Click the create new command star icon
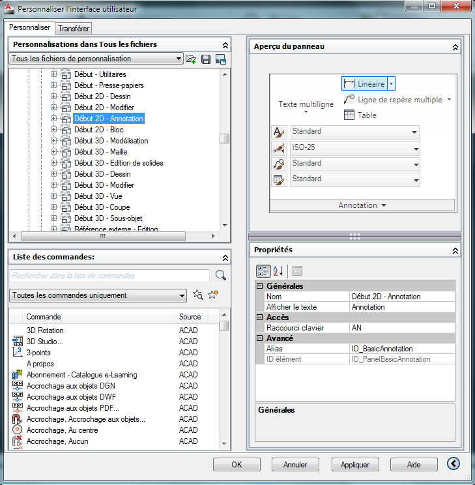The height and width of the screenshot is (485, 475). 212,295
